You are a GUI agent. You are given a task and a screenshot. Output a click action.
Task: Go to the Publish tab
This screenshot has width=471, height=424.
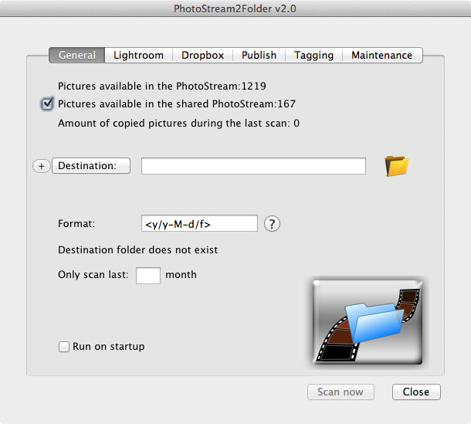(x=259, y=56)
